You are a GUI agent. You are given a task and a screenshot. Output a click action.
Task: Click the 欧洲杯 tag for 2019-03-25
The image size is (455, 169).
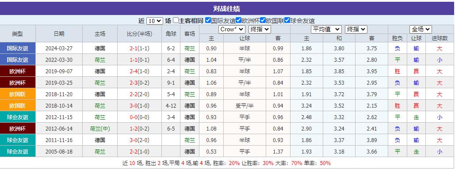coord(18,83)
